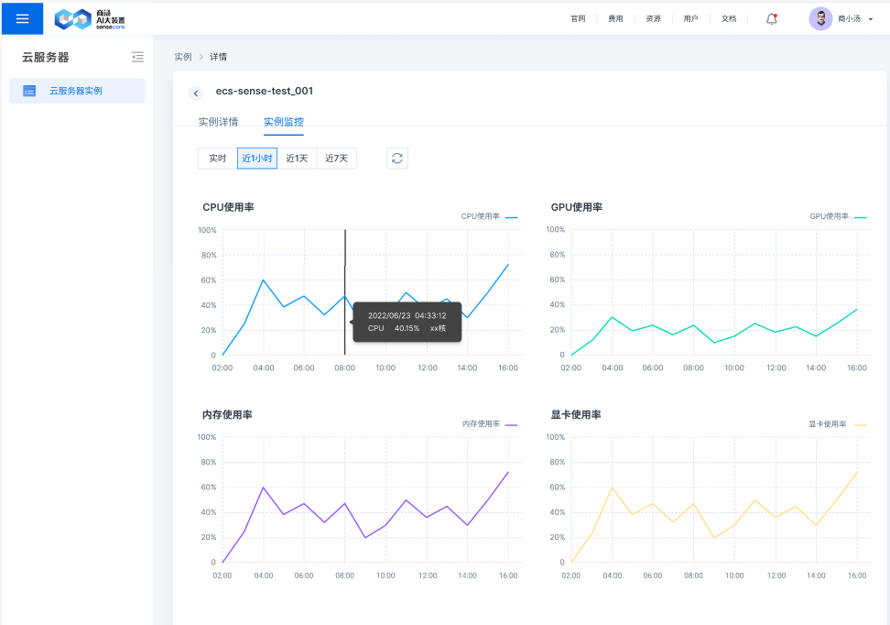Click the 实例 breadcrumb link
This screenshot has height=625, width=890.
point(183,57)
